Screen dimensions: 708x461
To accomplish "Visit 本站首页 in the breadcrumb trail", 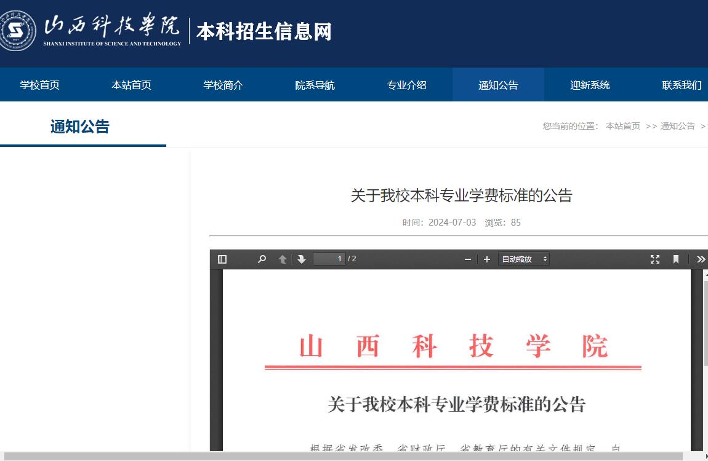I will pos(622,126).
